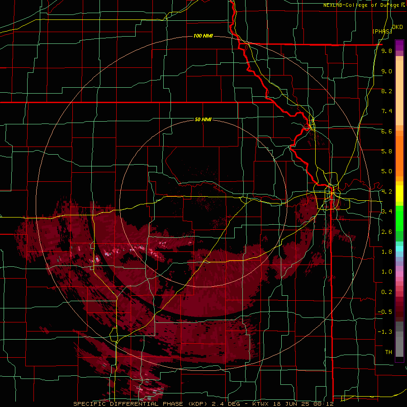This screenshot has height=407, width=407.
Task: Click the [PHAS] units label
Action: point(382,31)
